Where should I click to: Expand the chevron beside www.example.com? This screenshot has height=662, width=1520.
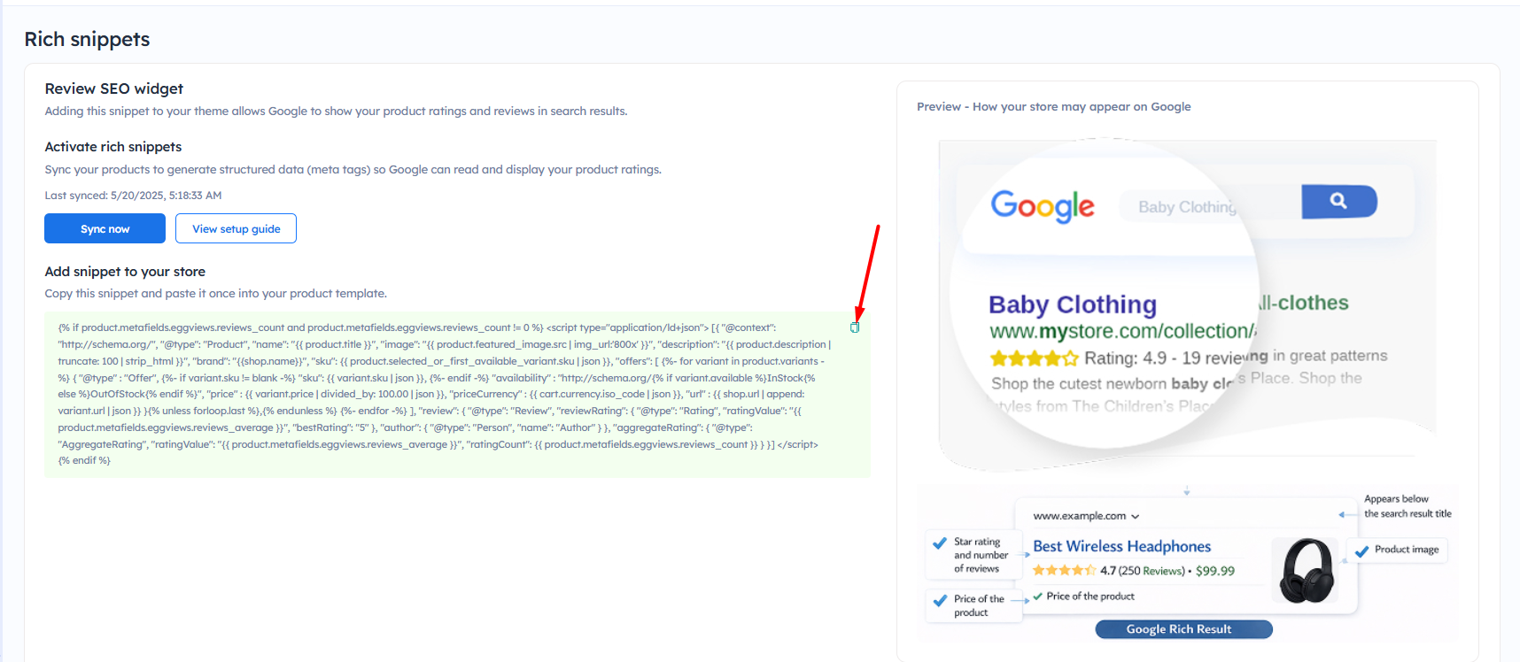1136,517
